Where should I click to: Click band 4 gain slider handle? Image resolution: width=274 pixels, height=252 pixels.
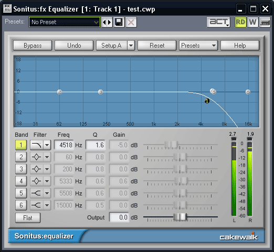pos(181,181)
